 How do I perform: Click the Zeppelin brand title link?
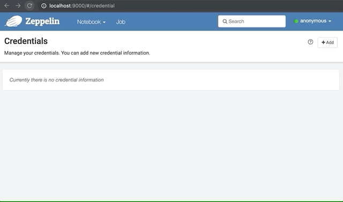(x=42, y=21)
